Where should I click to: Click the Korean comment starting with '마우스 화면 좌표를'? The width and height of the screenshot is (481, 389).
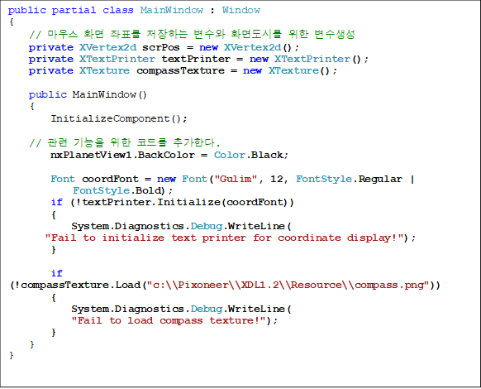tap(192, 34)
